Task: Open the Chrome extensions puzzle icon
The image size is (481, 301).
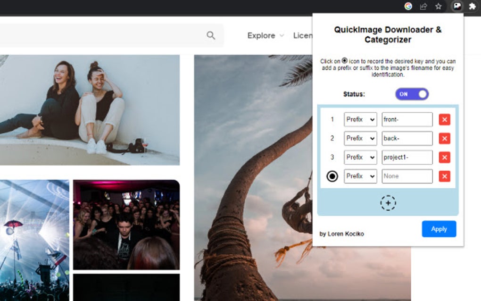Action: point(473,7)
